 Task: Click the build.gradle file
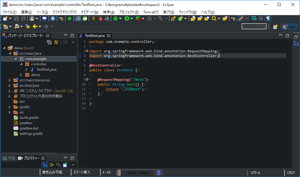click(29, 118)
